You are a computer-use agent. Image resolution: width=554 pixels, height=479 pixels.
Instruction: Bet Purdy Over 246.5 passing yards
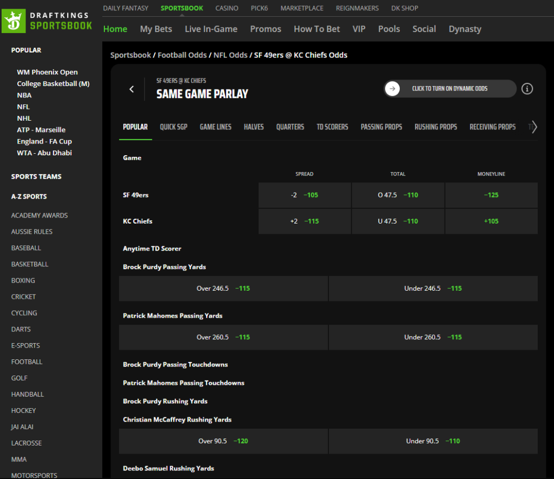point(223,288)
